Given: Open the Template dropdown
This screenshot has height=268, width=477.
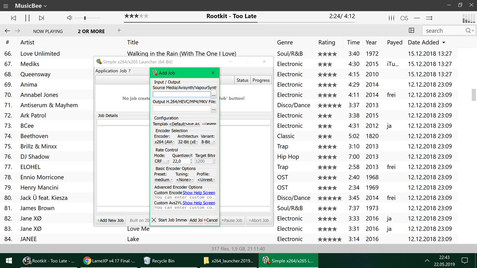Looking at the screenshot, I should [x=176, y=124].
